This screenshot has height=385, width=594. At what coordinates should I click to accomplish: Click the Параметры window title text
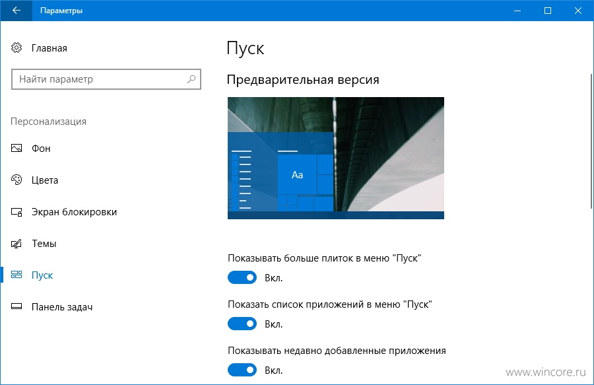tap(61, 11)
